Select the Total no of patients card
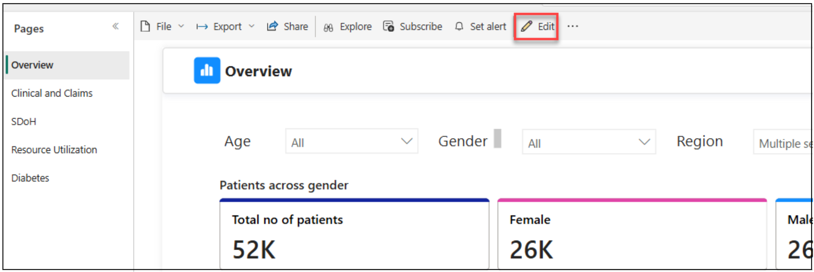 tap(354, 234)
